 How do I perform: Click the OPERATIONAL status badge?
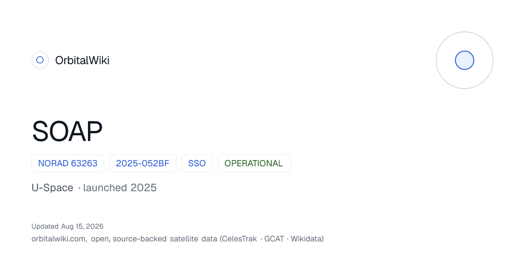coord(254,163)
